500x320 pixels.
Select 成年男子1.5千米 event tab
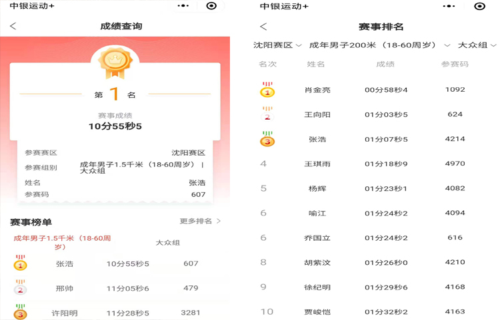click(x=62, y=242)
